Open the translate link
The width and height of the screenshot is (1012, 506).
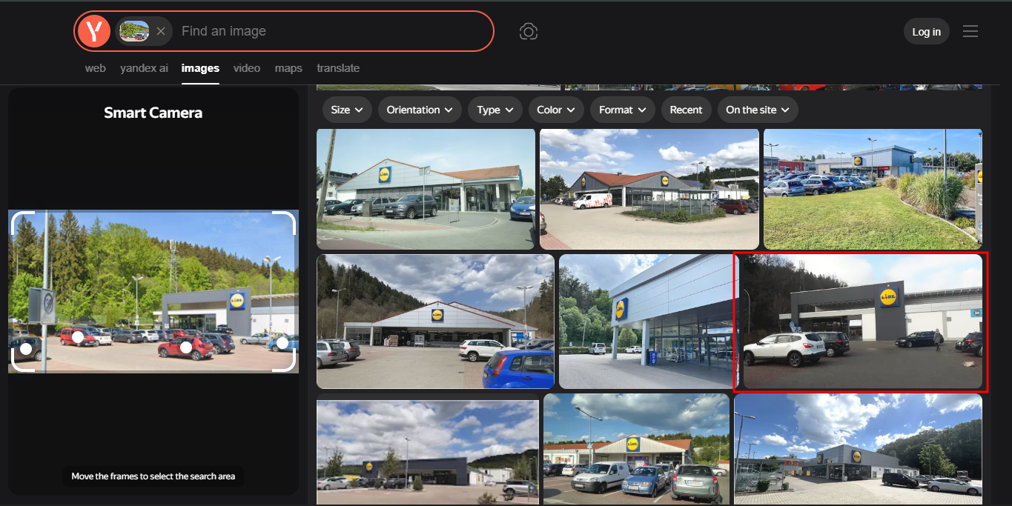click(338, 68)
